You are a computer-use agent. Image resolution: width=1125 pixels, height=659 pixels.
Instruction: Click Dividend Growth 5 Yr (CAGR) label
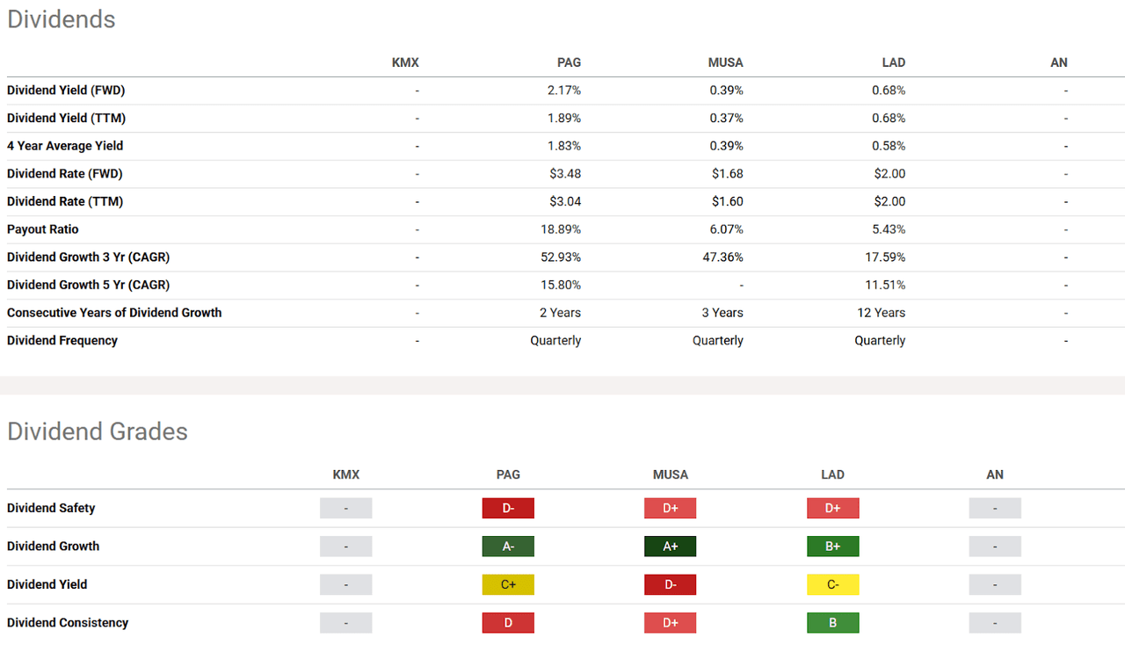click(x=88, y=285)
